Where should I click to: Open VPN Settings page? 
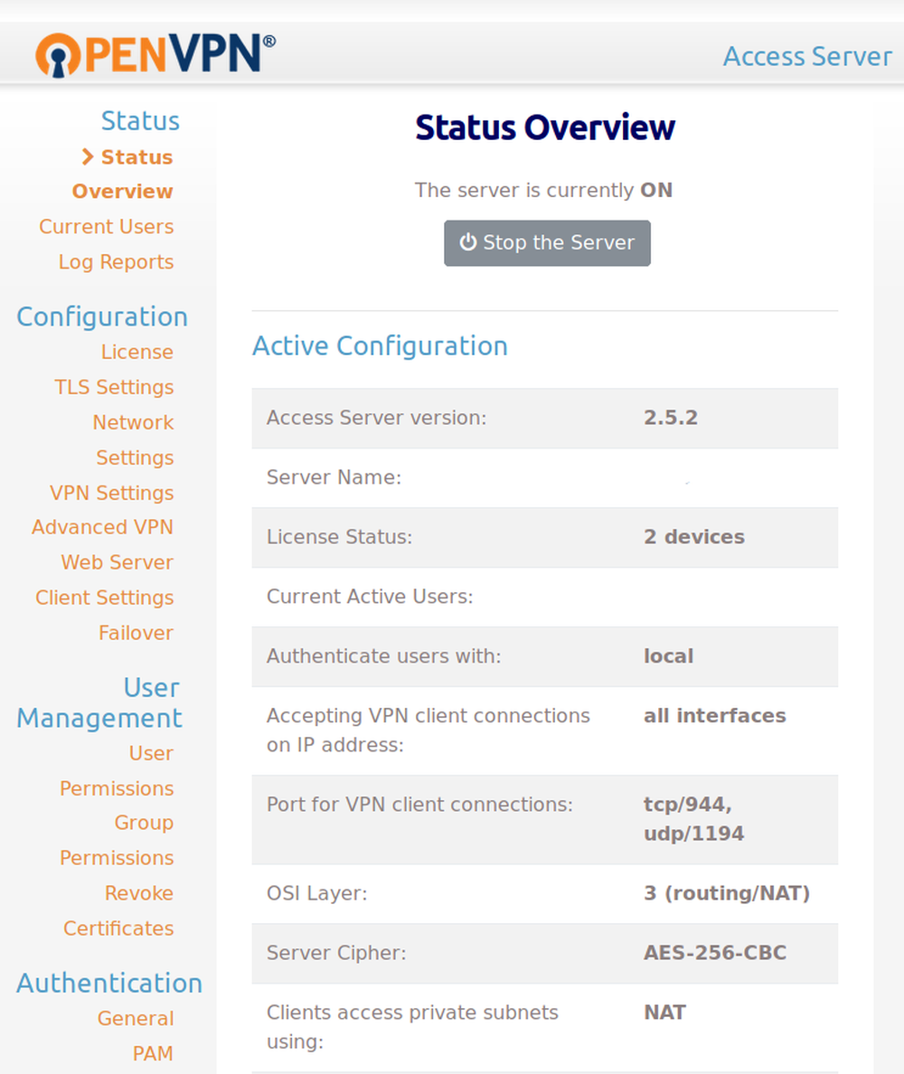pyautogui.click(x=111, y=494)
